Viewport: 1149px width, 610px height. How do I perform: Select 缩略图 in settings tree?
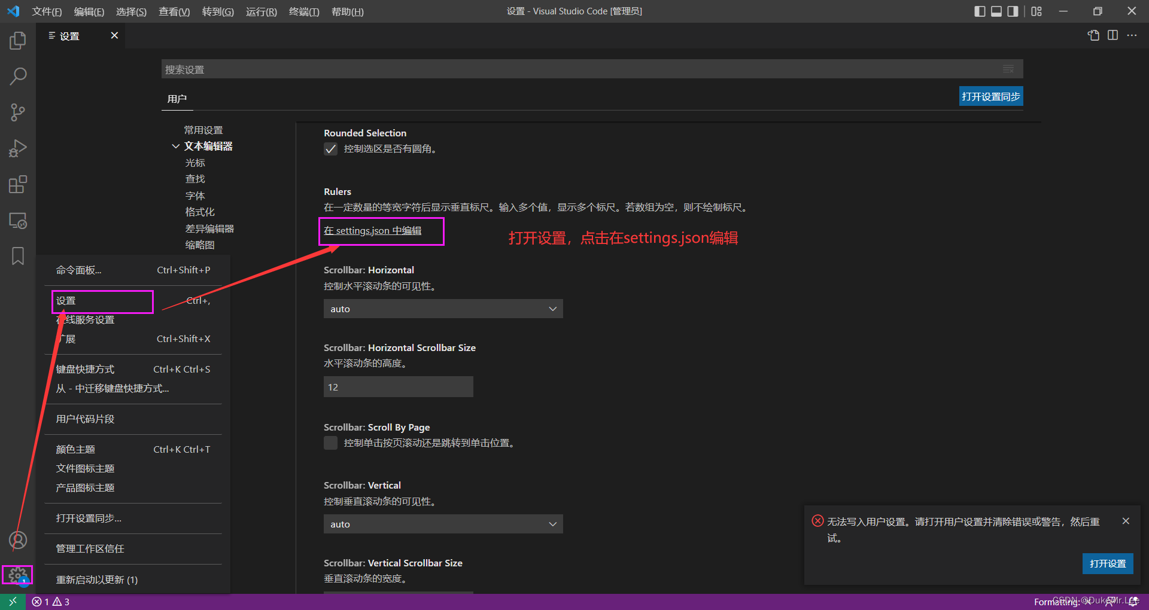coord(200,245)
